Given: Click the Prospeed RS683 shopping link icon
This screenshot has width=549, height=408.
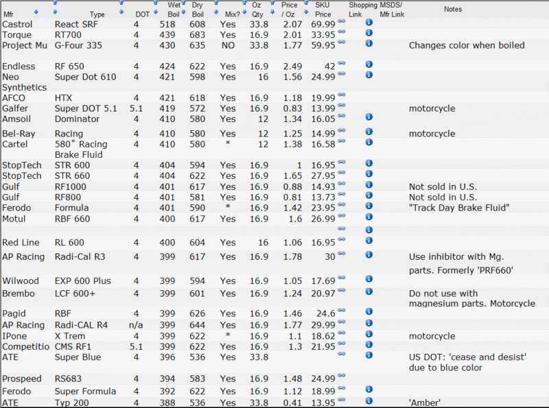Looking at the screenshot, I should click(341, 376).
